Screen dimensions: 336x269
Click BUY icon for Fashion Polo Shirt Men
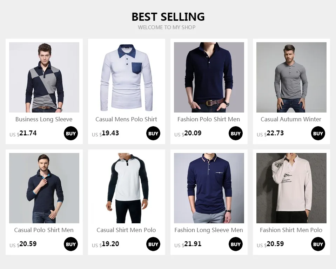235,133
